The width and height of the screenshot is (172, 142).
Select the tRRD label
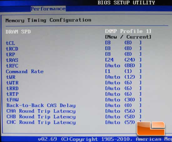13,89
